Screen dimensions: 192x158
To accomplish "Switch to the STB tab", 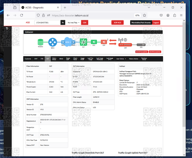I will click(x=42, y=59).
